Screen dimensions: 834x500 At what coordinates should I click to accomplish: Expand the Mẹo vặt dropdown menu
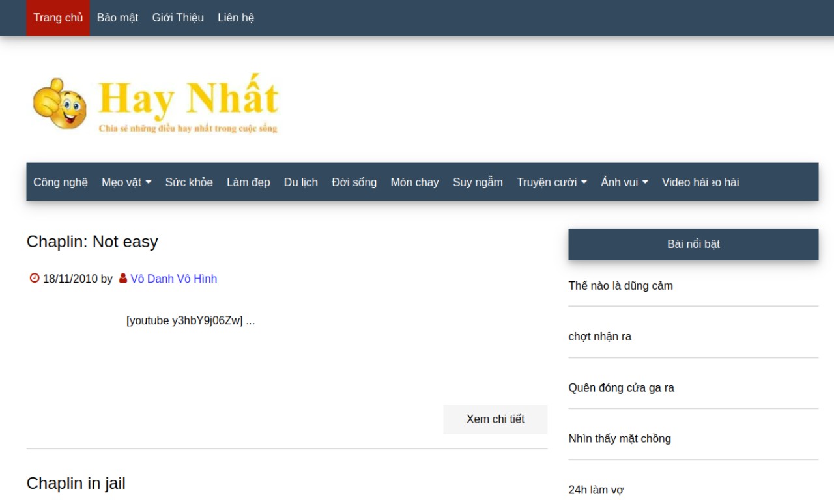pyautogui.click(x=126, y=182)
